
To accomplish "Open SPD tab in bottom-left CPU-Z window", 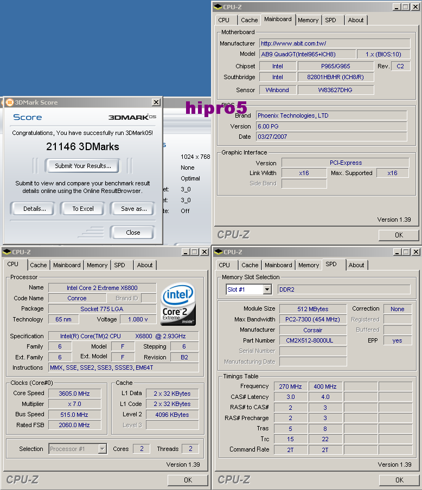I will pyautogui.click(x=119, y=265).
